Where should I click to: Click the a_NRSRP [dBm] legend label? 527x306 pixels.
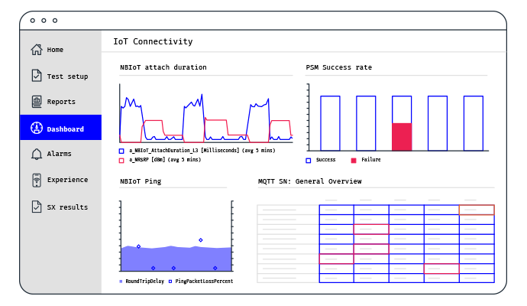coord(165,160)
